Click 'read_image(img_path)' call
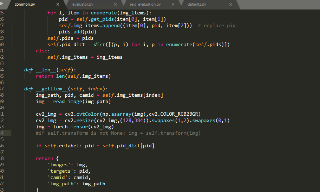Screen dimensions: 320x192 click(82, 102)
